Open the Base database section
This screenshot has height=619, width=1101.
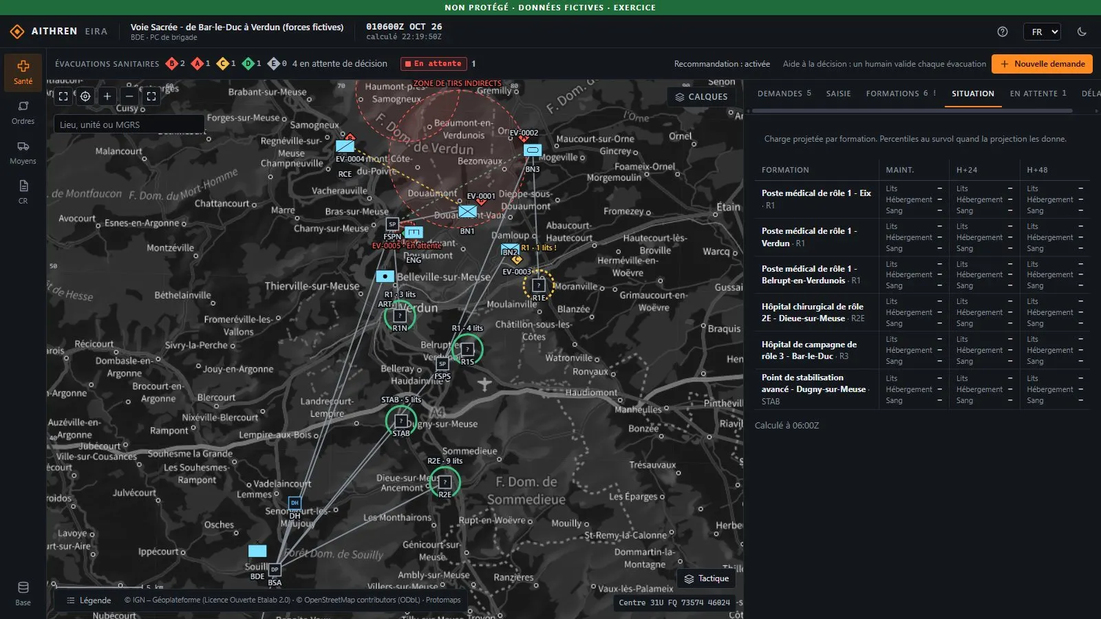pos(23,594)
